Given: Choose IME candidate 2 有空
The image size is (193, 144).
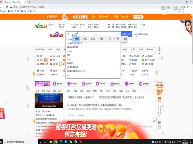Looking at the screenshot, I should click(84, 39).
